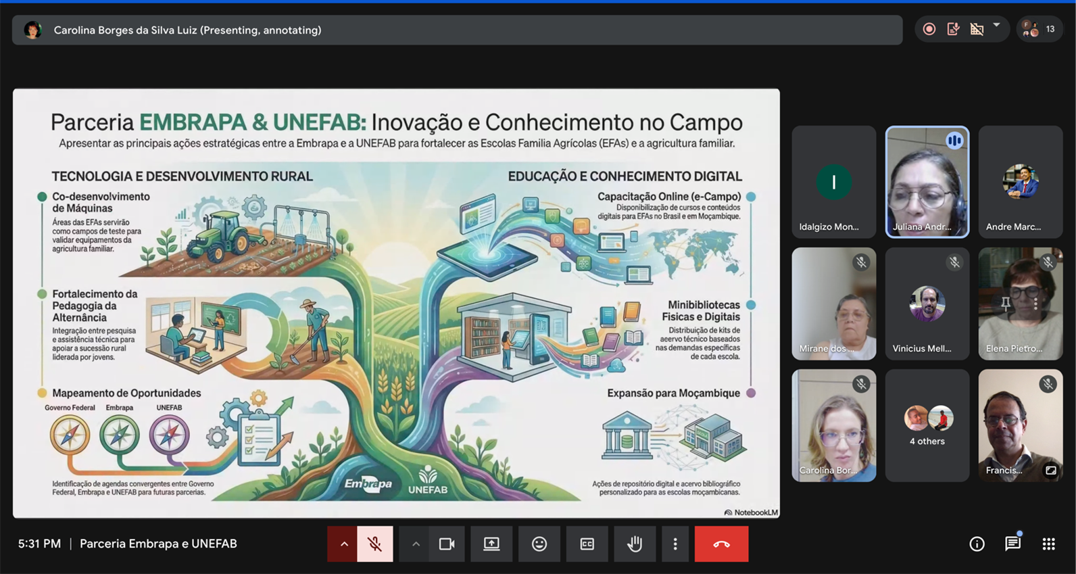Show all 13 participants
This screenshot has width=1076, height=574.
click(x=1040, y=29)
